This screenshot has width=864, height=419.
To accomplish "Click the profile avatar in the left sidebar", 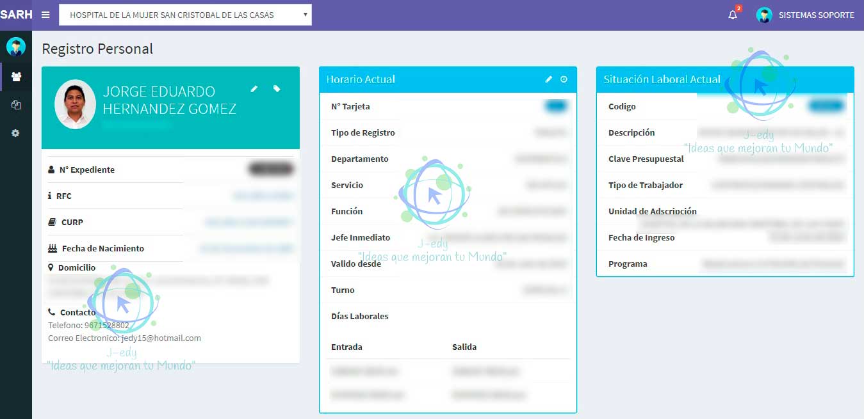I will click(x=15, y=46).
